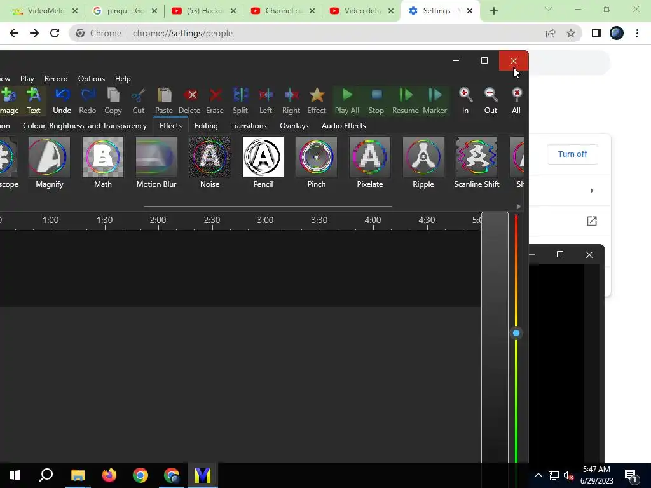The width and height of the screenshot is (651, 488).
Task: Apply the Magnify effect
Action: 50,163
